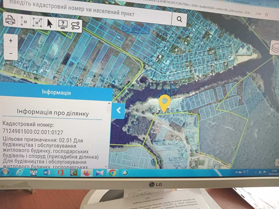
Task: Open Microsoft Word from the taskbar
Action: click(x=47, y=172)
